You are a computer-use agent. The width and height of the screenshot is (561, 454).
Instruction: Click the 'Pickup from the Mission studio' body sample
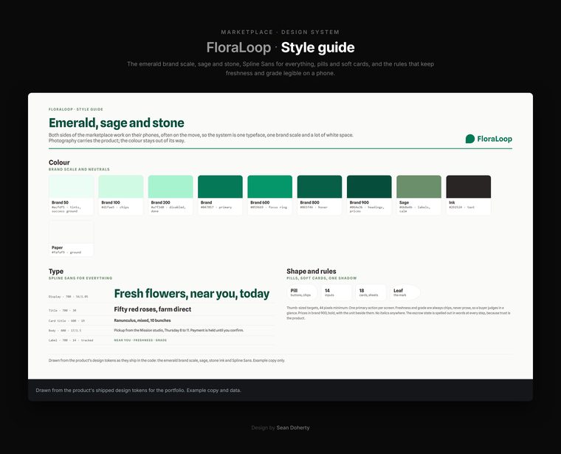(x=179, y=330)
